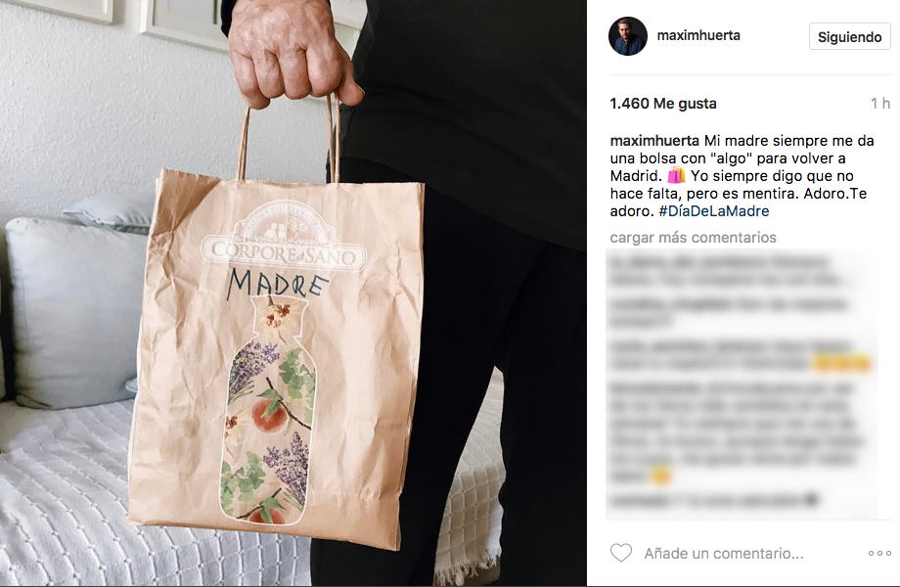Click the shopping bags emoji in caption
This screenshot has width=900, height=587.
click(676, 175)
